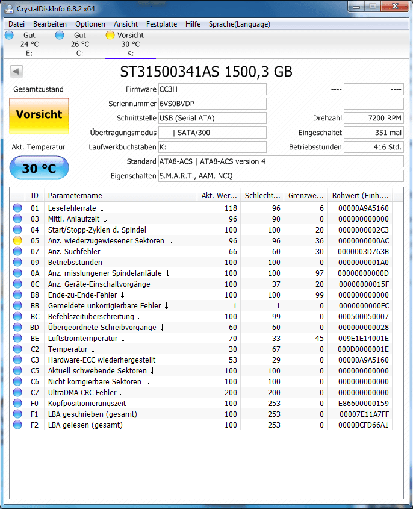This screenshot has width=413, height=509.
Task: Click the yellow orb of attribute 05 wiederzugewiesener Sektoren
Action: 17,240
